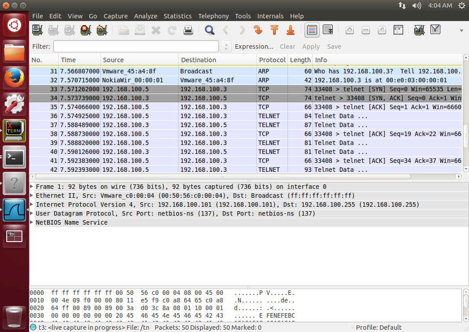Open the Terminal from the launcher
The width and height of the screenshot is (469, 332).
(x=14, y=157)
